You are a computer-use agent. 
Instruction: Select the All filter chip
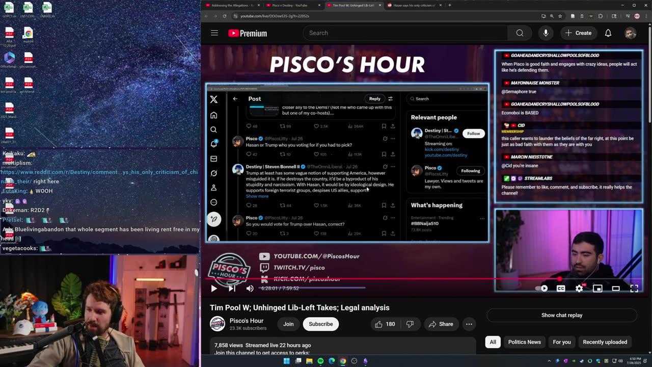tap(493, 342)
